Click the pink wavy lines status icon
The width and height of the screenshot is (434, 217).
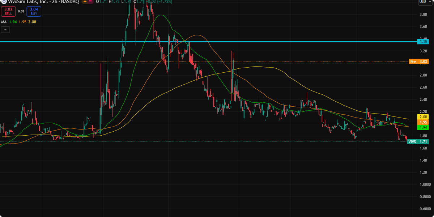point(90,1)
